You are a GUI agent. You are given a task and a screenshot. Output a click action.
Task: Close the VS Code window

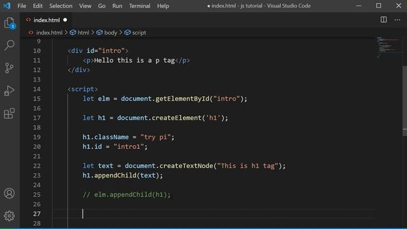[x=399, y=6]
